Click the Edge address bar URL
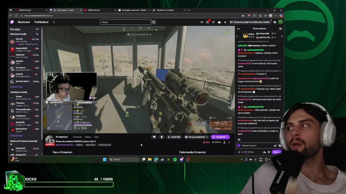Screen dimensions: 346x194 [38, 16]
